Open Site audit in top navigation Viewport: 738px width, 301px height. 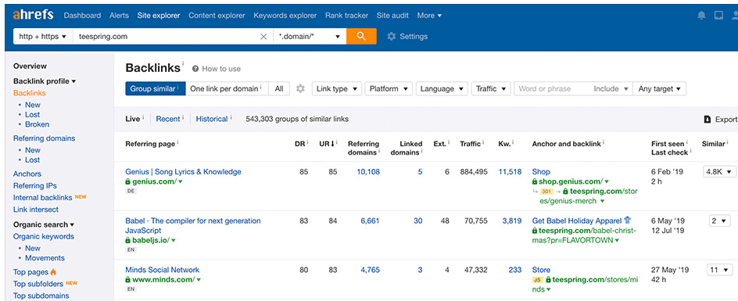392,16
